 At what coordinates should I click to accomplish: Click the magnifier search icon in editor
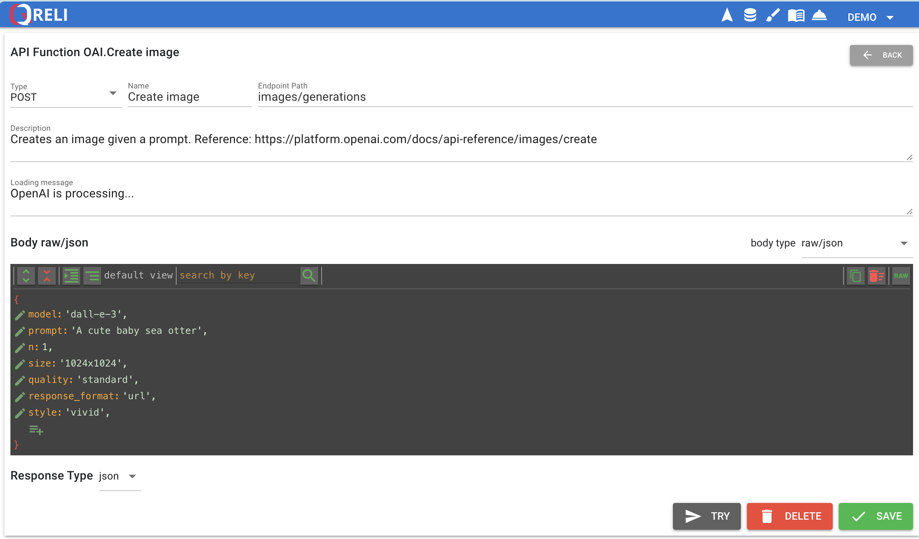pos(309,276)
